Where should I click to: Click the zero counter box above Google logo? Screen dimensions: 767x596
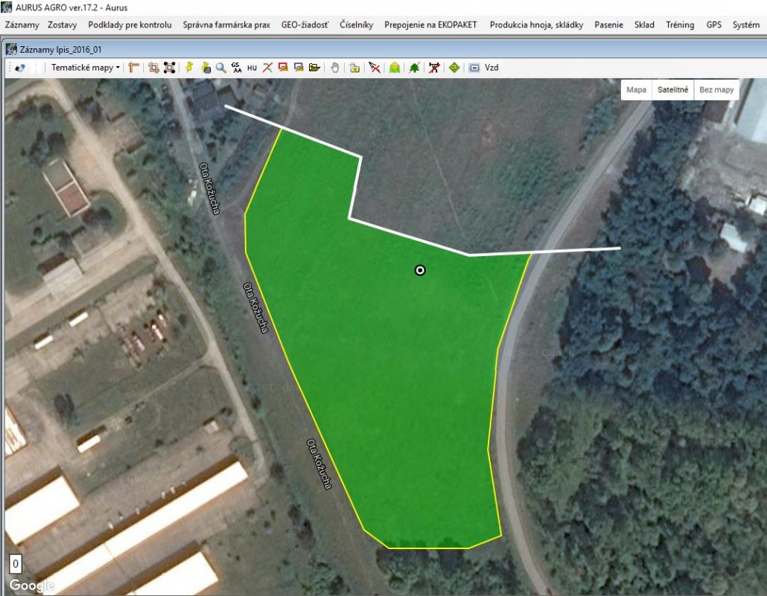pos(16,564)
